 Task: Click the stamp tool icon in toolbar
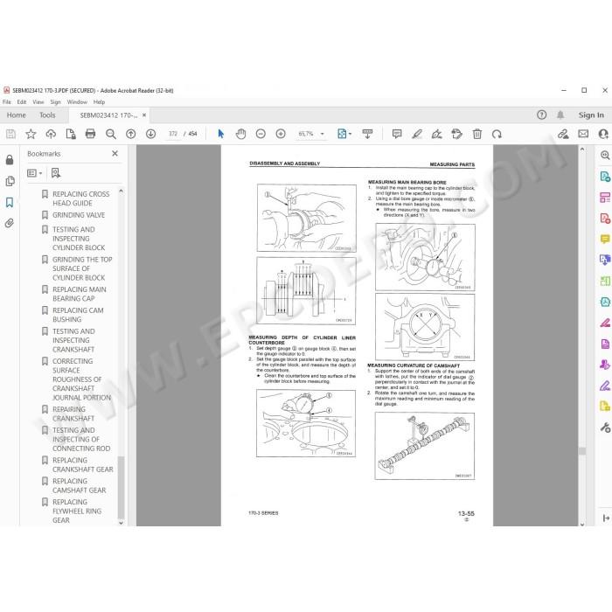[456, 135]
